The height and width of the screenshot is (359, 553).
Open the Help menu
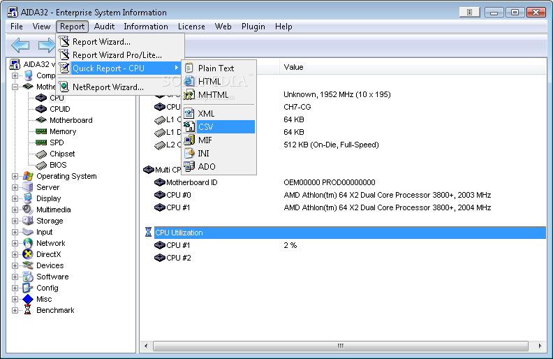pos(283,27)
